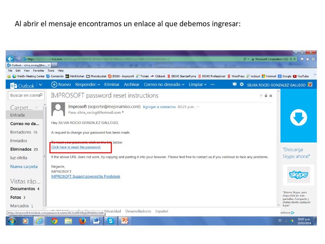Screen dimensions: 325x244
Task: Click the Outlook logo
Action: click(x=22, y=85)
